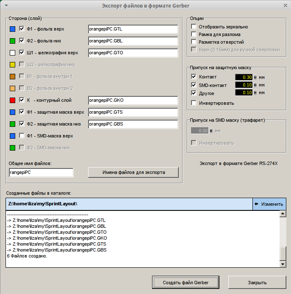This screenshot has height=294, width=291.
Task: Click the log scrollbar thumb
Action: click(283, 254)
